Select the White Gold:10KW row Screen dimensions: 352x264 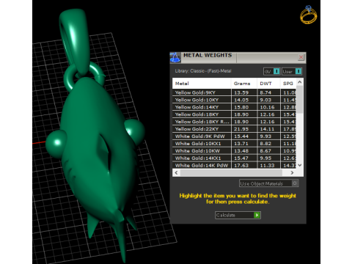[x=234, y=151]
